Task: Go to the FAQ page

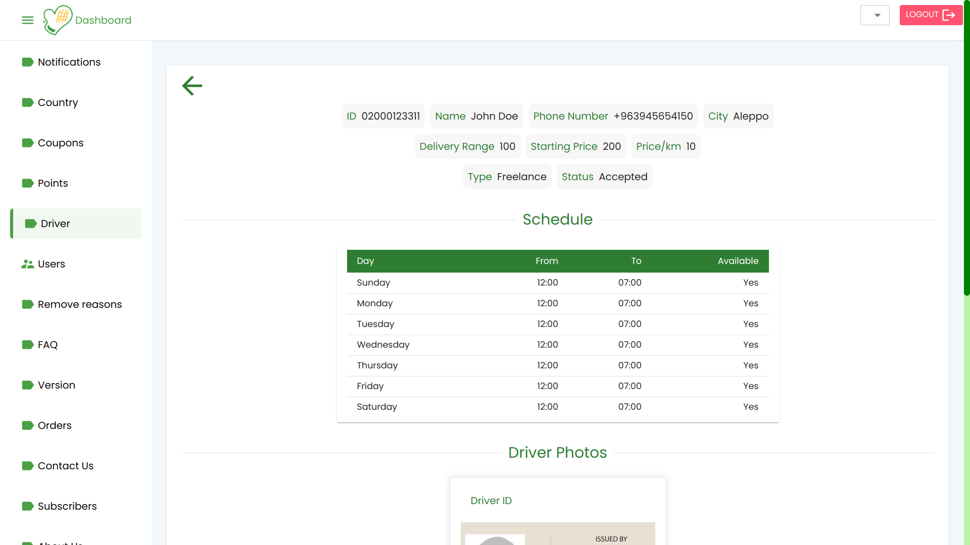Action: coord(76,345)
